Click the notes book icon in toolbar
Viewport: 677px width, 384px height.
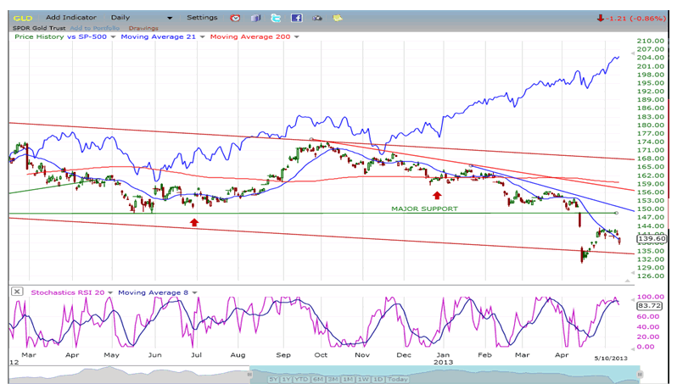[255, 18]
